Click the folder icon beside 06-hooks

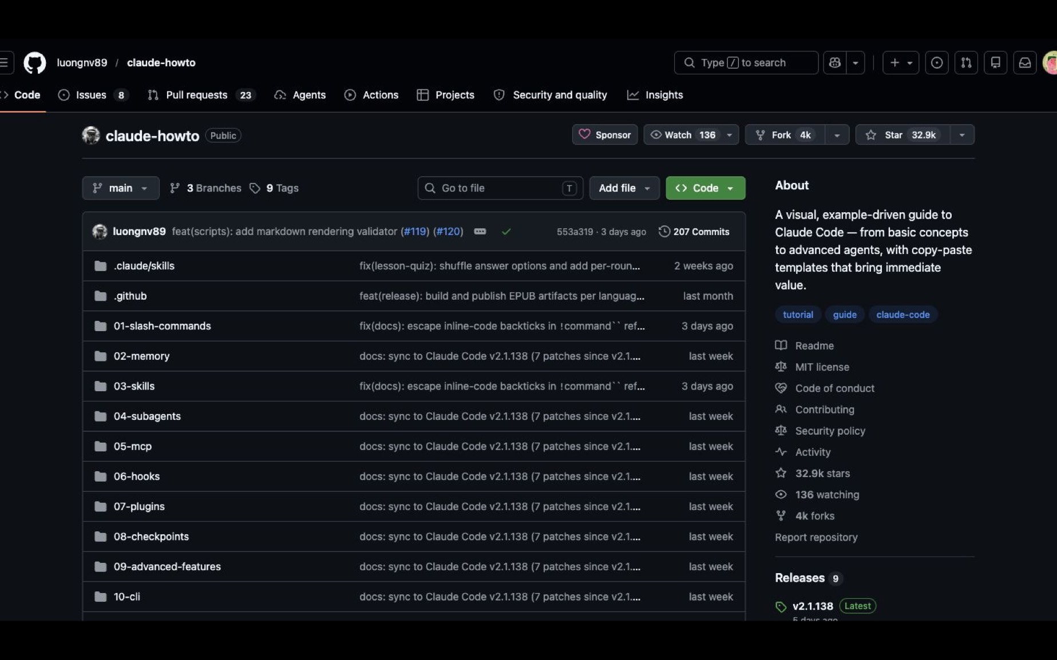click(x=101, y=476)
